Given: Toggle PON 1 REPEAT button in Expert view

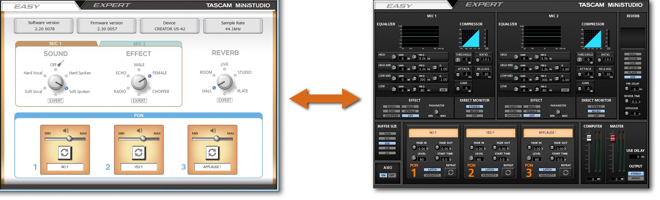Looking at the screenshot, I should click(x=451, y=172).
